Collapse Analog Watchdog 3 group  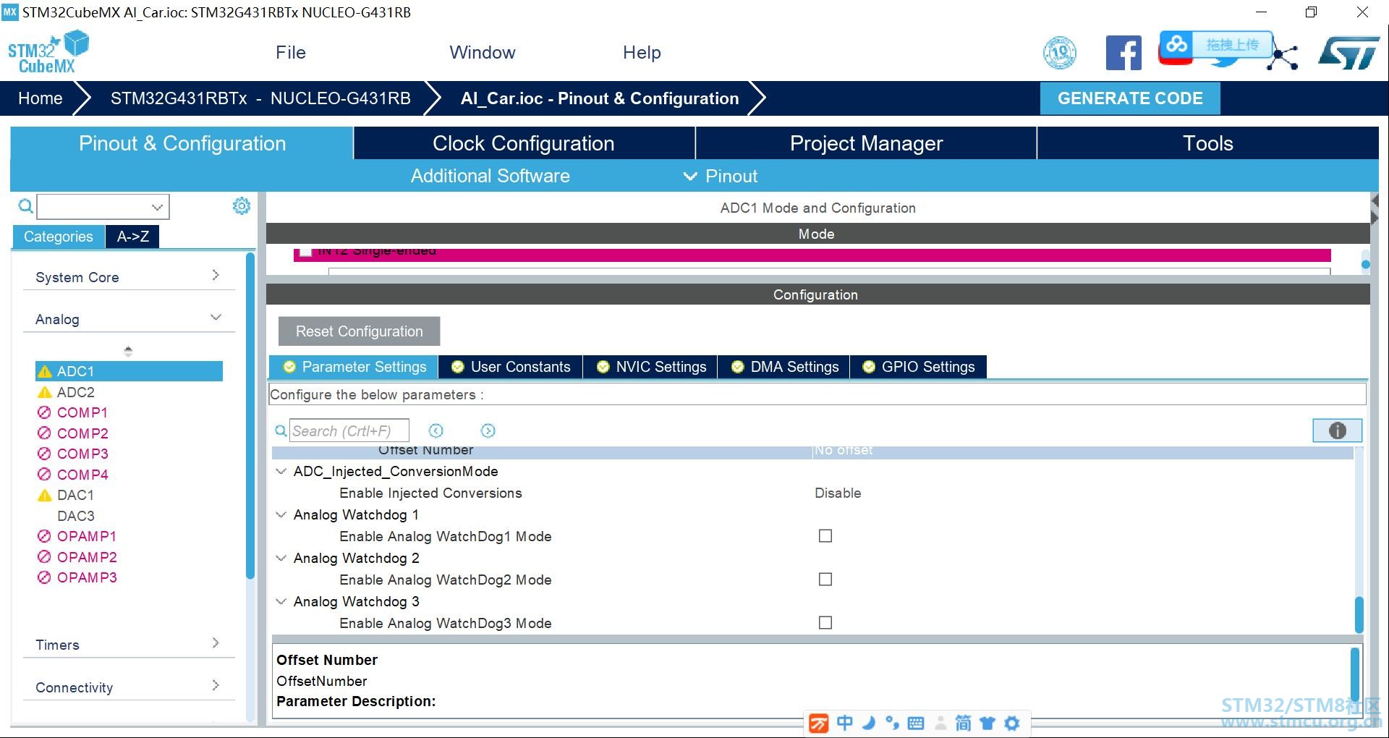point(281,602)
